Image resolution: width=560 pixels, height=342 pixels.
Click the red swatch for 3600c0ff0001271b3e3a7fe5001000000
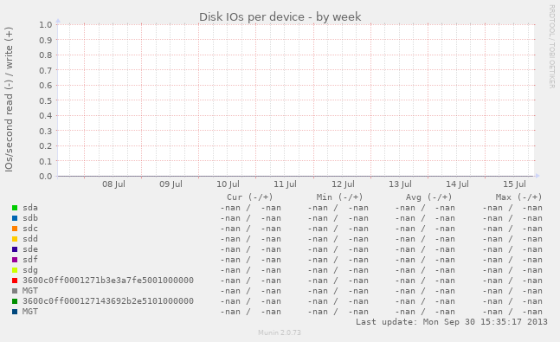coord(15,281)
